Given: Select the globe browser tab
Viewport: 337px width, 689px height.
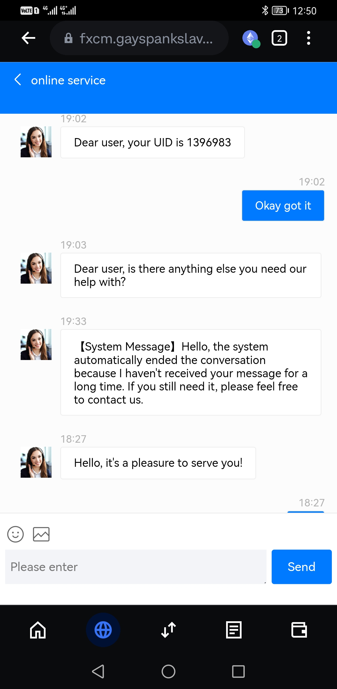Looking at the screenshot, I should coord(103,630).
